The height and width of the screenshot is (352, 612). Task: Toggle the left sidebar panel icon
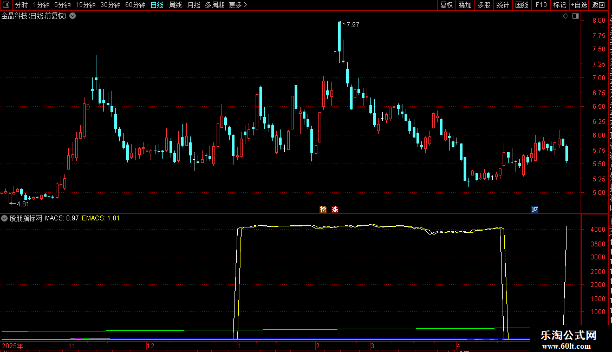point(6,5)
